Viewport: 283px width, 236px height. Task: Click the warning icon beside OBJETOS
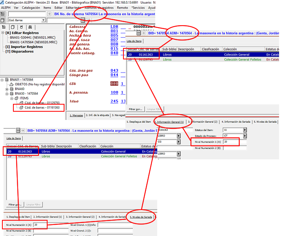[11, 84]
